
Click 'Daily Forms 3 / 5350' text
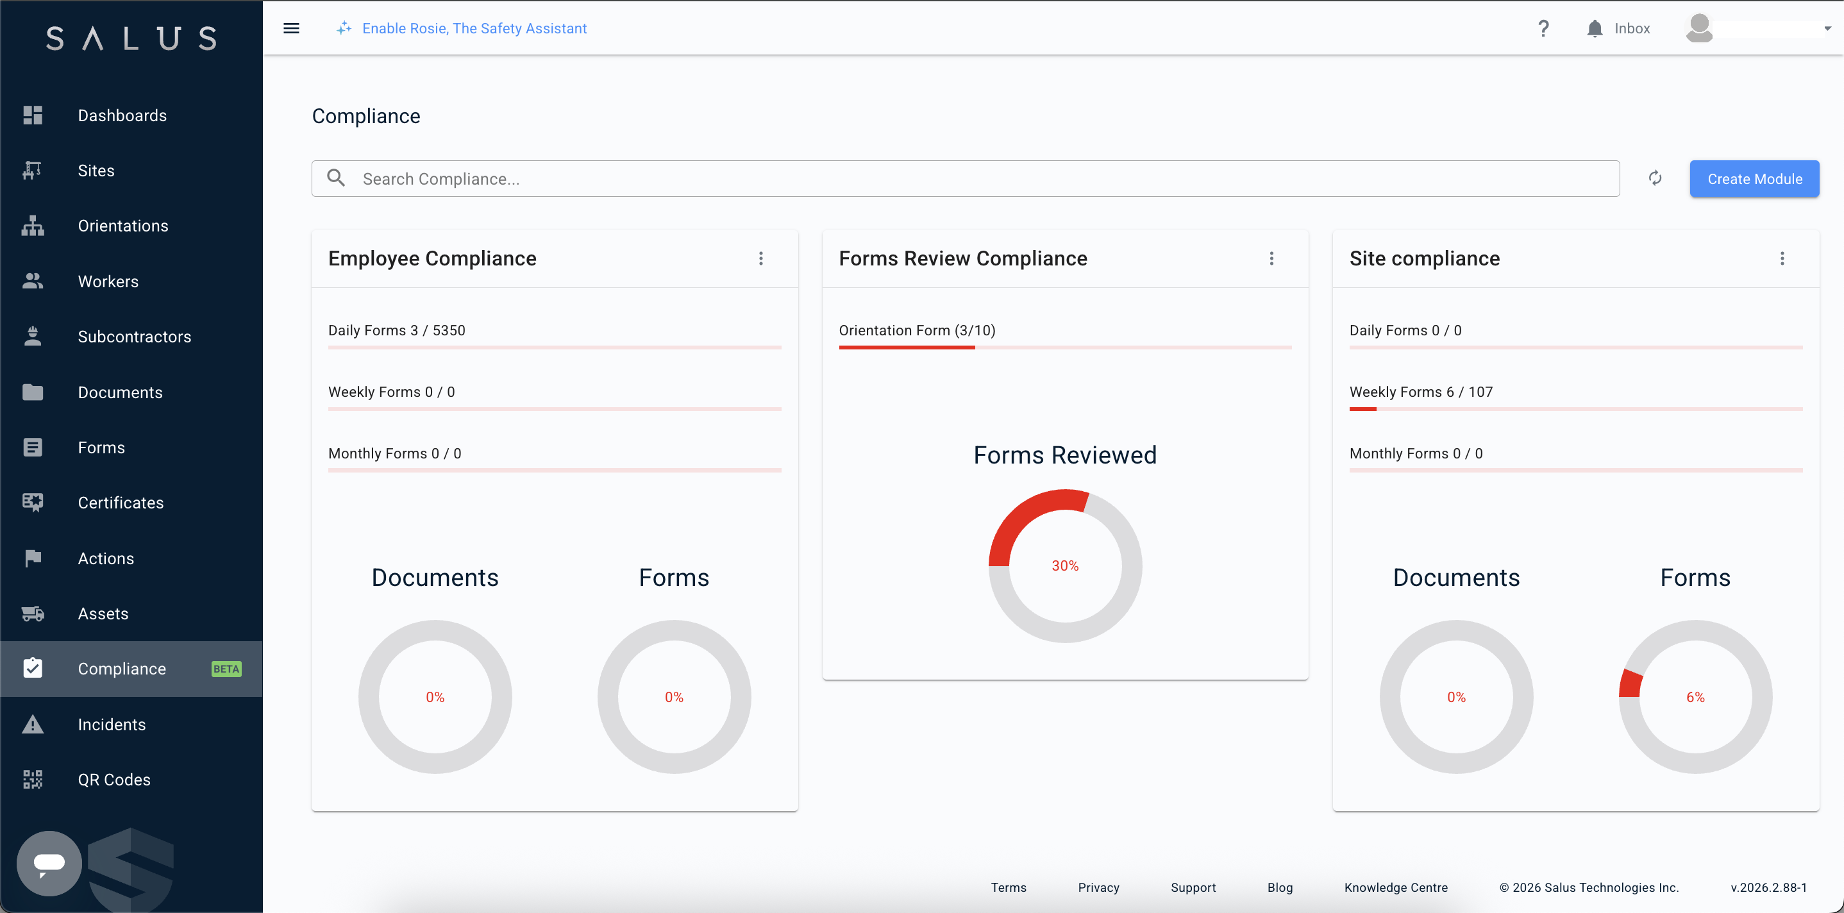click(x=397, y=330)
